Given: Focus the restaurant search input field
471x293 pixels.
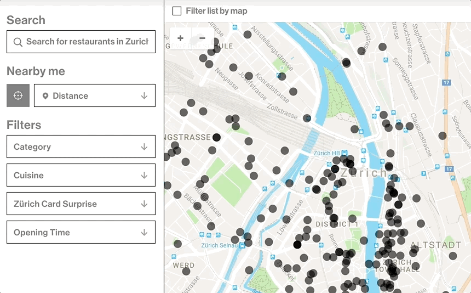Looking at the screenshot, I should click(x=87, y=42).
